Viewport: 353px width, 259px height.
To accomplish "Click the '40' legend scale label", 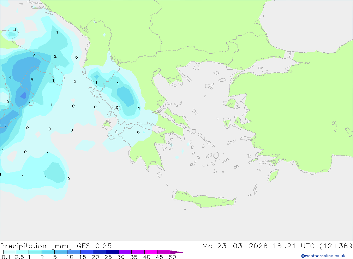I will pyautogui.click(x=146, y=257).
